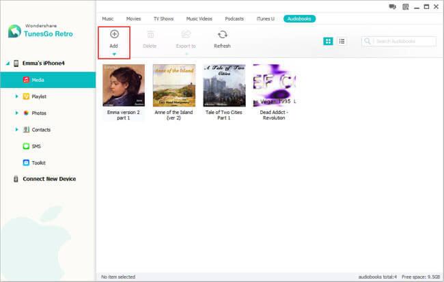The image size is (444, 282).
Task: Open the Music Videos tab
Action: (199, 18)
